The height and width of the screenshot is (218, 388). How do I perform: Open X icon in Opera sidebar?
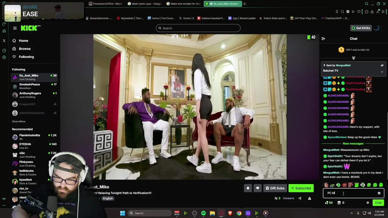coord(4,41)
